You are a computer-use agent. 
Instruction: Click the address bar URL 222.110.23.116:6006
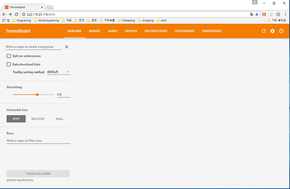pos(41,14)
